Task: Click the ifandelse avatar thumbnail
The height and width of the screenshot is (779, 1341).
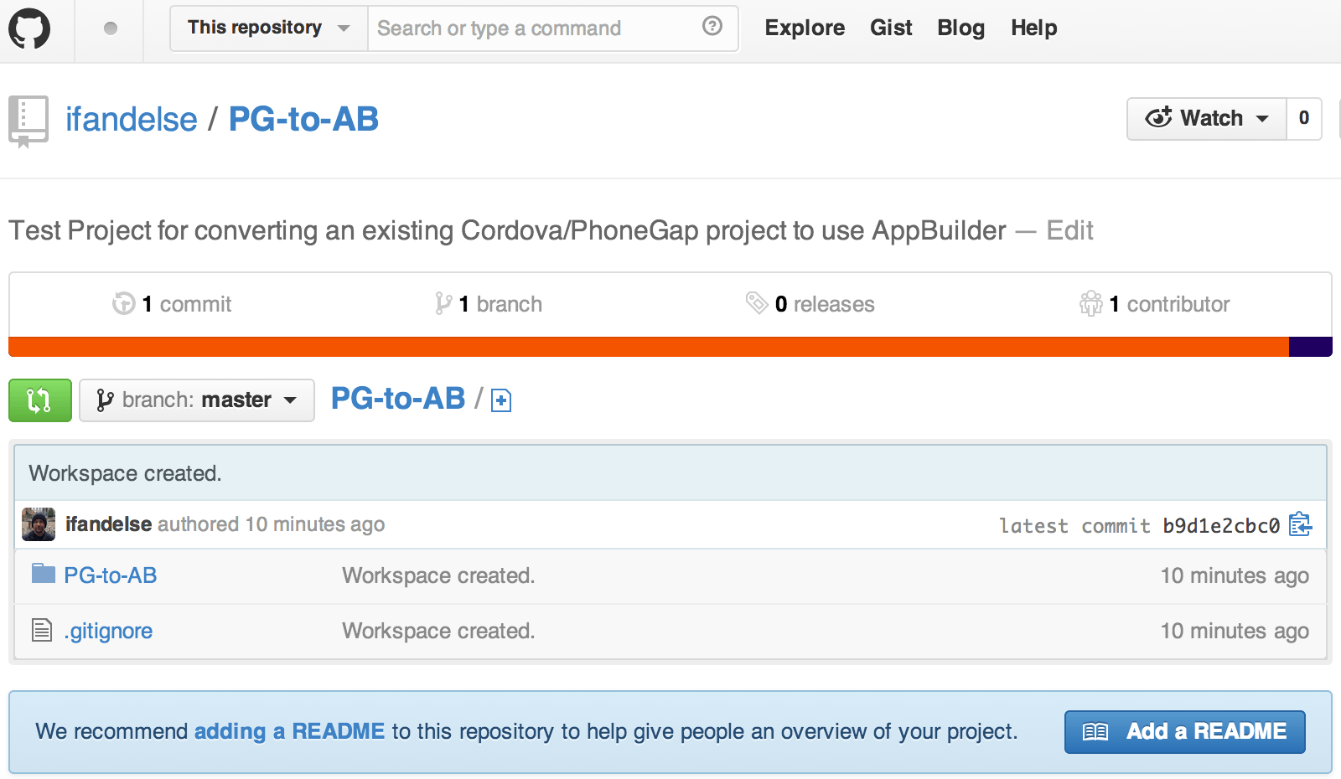Action: click(x=39, y=524)
